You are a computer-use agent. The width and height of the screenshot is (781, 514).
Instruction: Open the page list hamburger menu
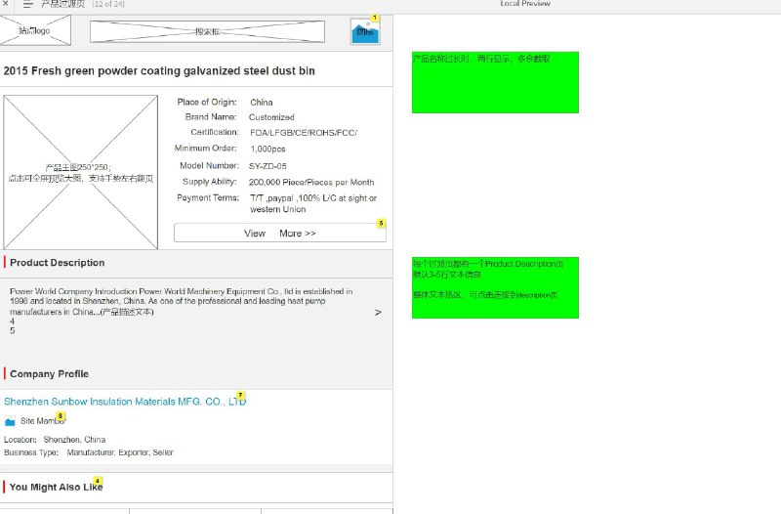(28, 4)
